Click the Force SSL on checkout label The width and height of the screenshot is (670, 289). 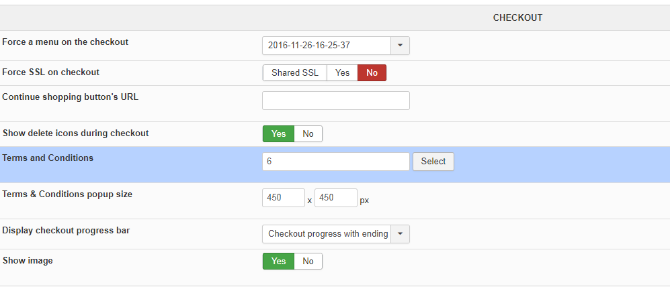coord(50,72)
